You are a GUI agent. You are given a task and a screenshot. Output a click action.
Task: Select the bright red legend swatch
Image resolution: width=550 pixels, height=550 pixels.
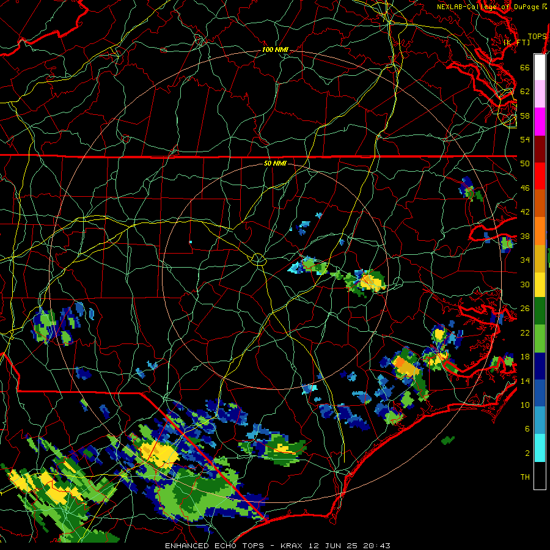[540, 176]
